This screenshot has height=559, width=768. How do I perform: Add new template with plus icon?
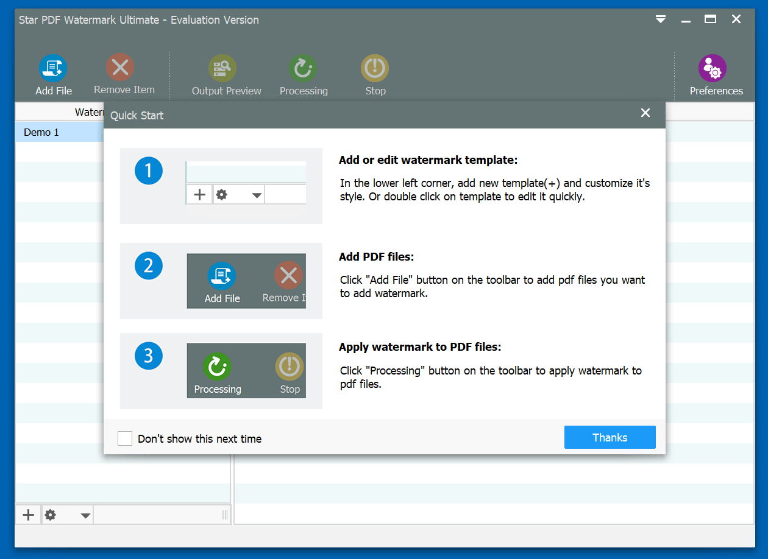(28, 515)
